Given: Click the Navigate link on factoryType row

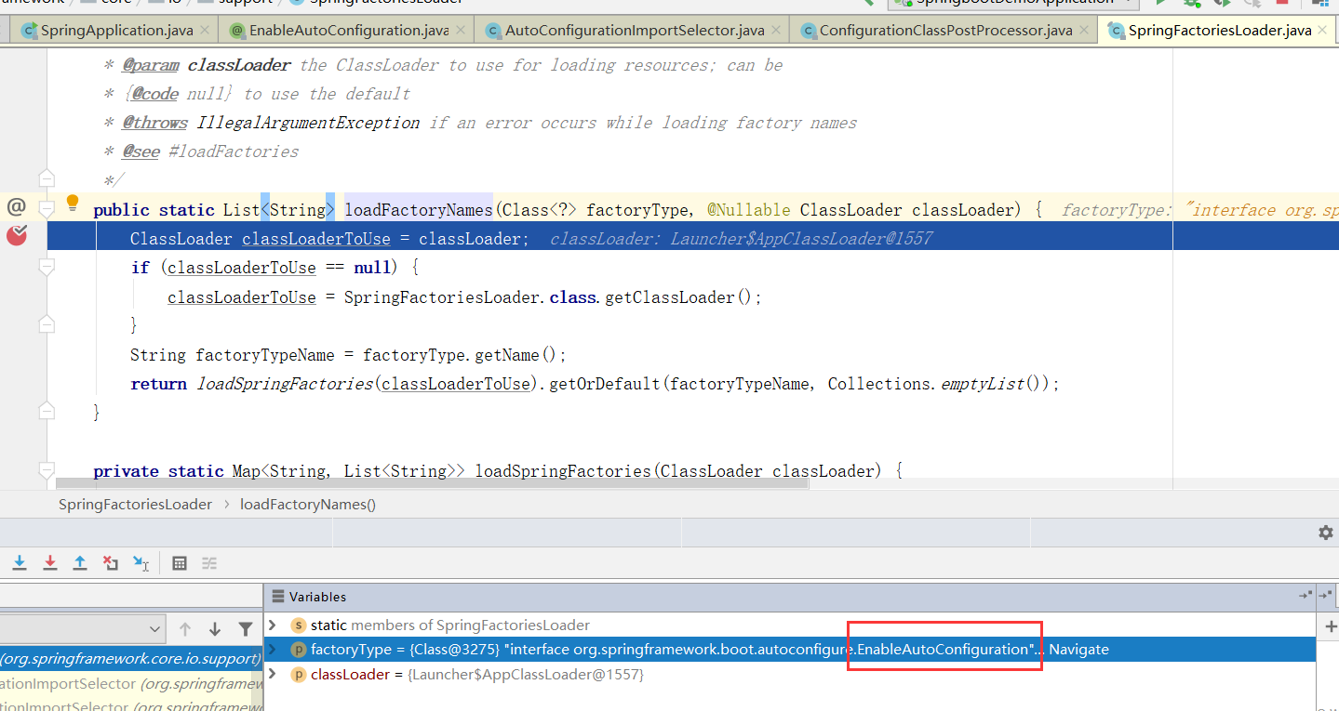Looking at the screenshot, I should (1078, 650).
